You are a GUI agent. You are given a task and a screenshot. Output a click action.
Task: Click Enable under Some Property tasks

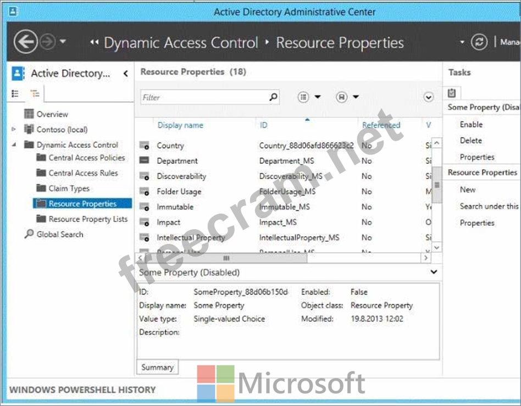(471, 125)
